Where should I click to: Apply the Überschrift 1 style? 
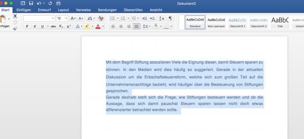pos(237,22)
